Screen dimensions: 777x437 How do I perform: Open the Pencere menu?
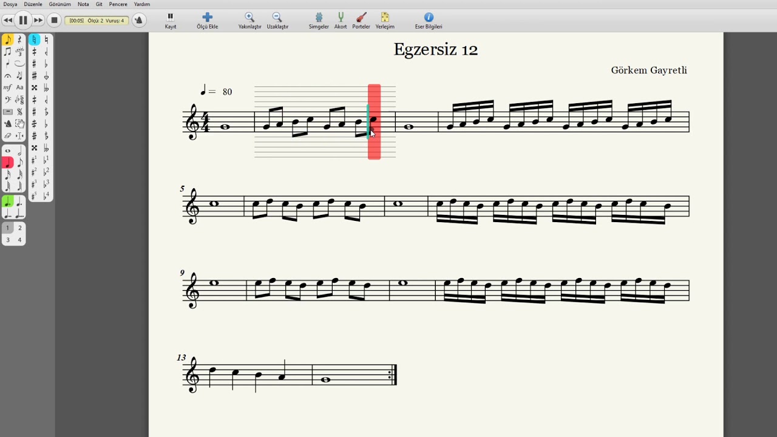[118, 4]
